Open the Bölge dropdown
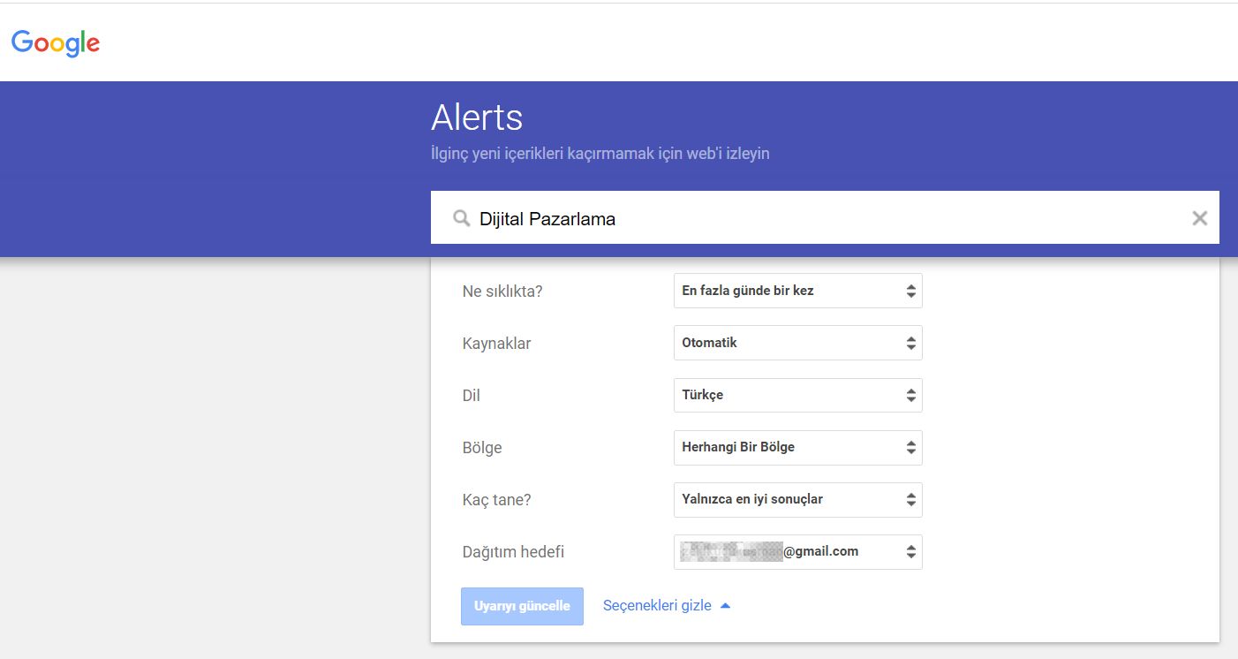The width and height of the screenshot is (1238, 659). coord(797,447)
